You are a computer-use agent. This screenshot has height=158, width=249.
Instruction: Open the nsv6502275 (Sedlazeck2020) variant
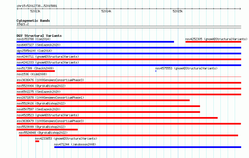coord(39,92)
